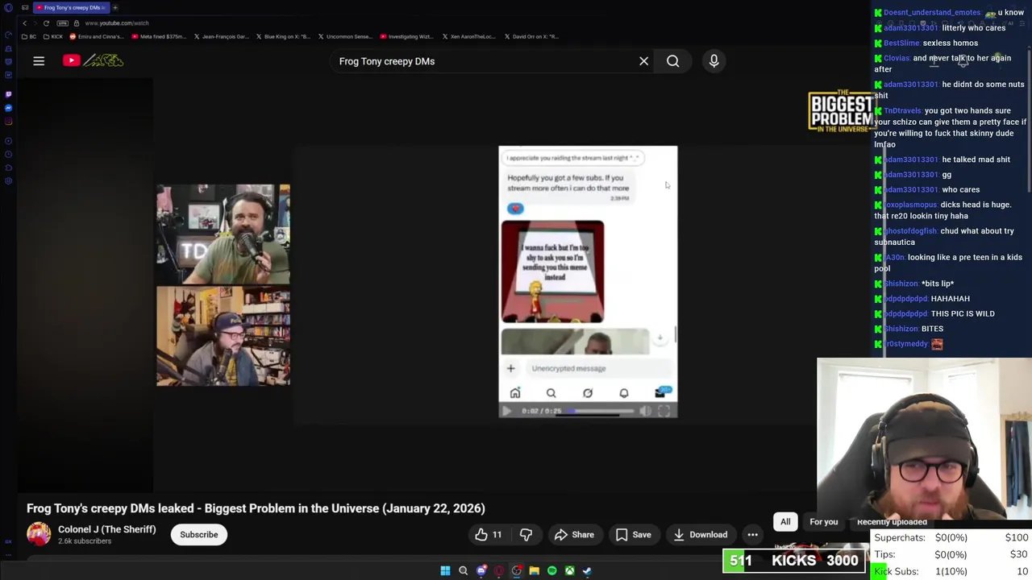1032x580 pixels.
Task: Open Discord from the taskbar
Action: pyautogui.click(x=481, y=570)
